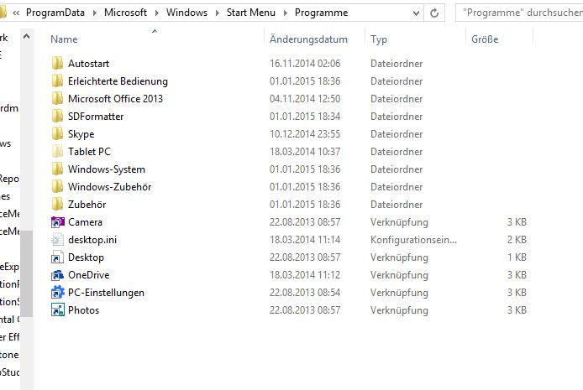Click date '18.03.2014 11:12' of OneDrive
This screenshot has height=390, width=583.
pos(305,275)
